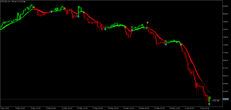This screenshot has height=110, width=231.
Task: Click the 81854 price label
Action: [226, 6]
